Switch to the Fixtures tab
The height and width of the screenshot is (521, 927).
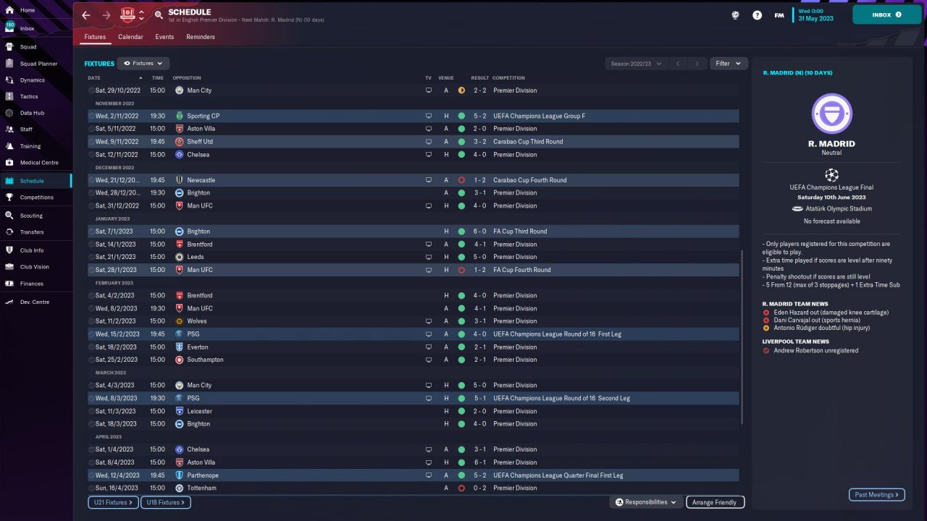click(x=95, y=37)
